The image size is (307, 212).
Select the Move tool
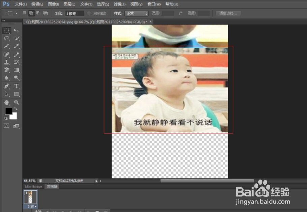[x=17, y=31]
